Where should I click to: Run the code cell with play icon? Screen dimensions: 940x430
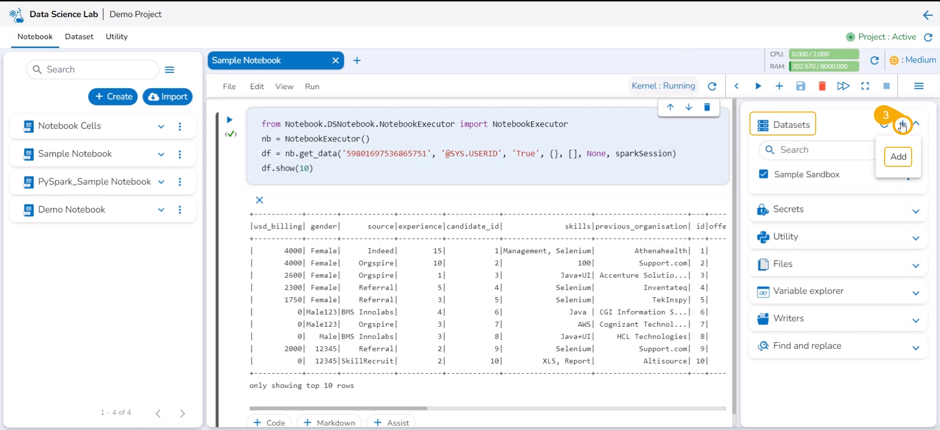(230, 120)
